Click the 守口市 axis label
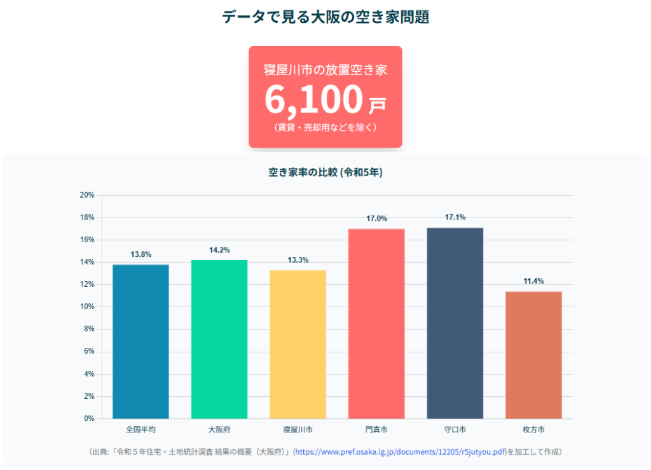Image resolution: width=651 pixels, height=470 pixels. [455, 430]
